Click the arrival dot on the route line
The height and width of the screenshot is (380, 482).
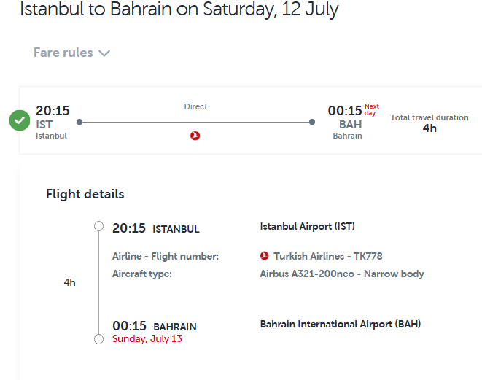point(313,122)
